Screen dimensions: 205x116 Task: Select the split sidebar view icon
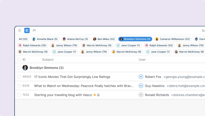pos(27,31)
